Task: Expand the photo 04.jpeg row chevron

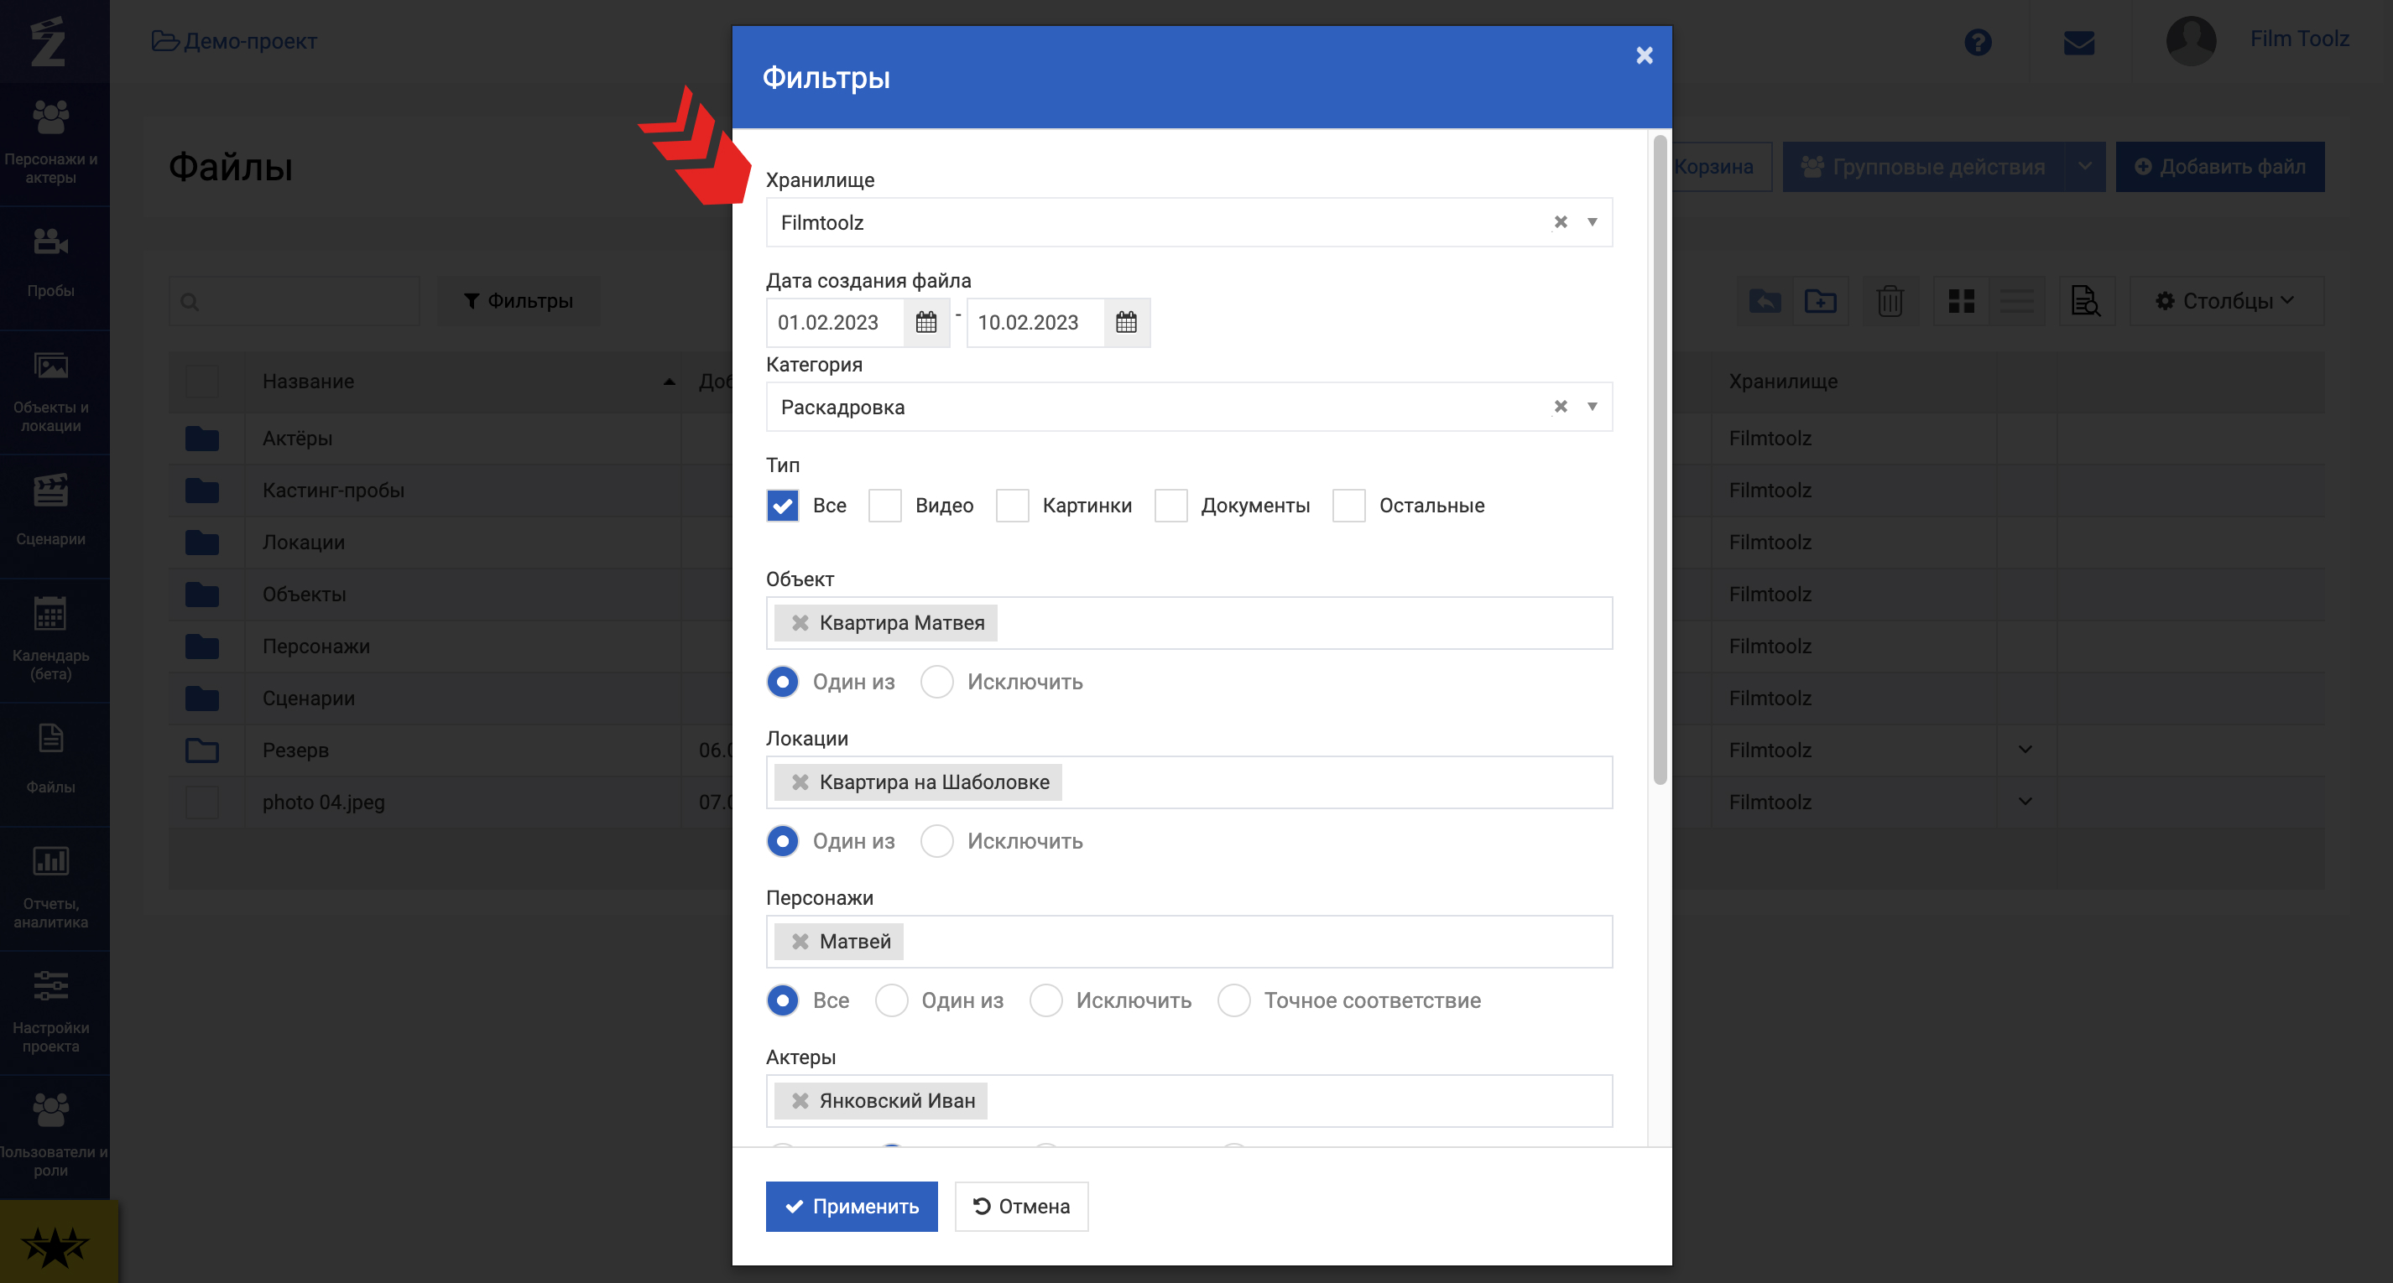Action: 2025,801
